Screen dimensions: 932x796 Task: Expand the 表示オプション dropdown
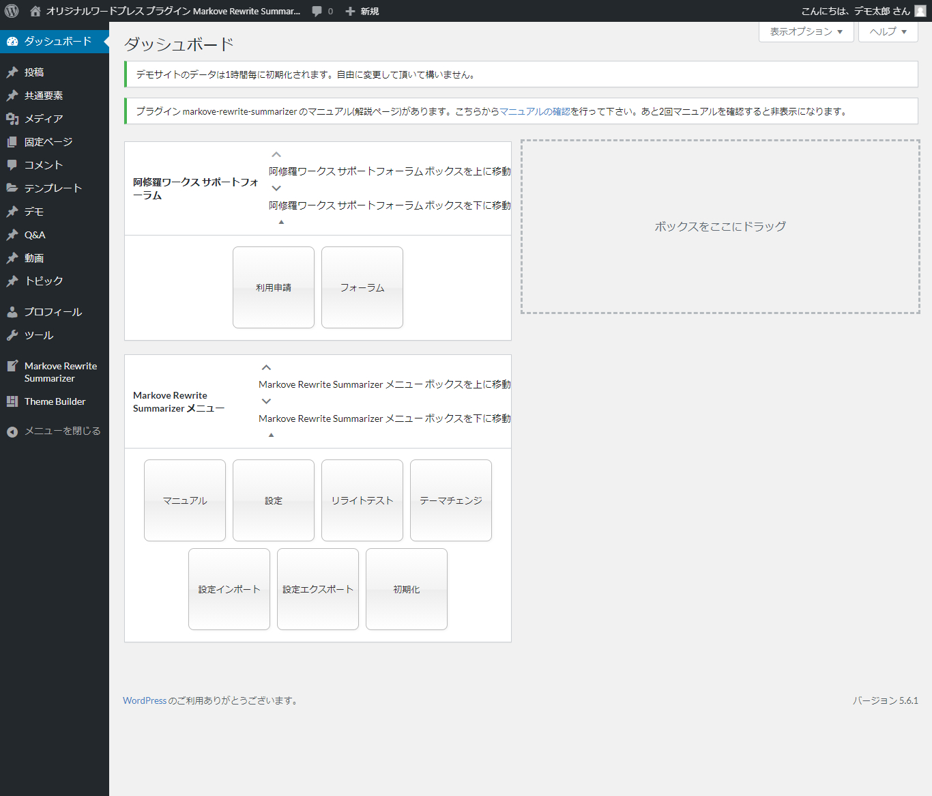click(806, 31)
